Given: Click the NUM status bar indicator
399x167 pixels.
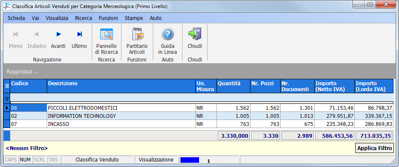Looking at the screenshot, I should coord(25,160).
